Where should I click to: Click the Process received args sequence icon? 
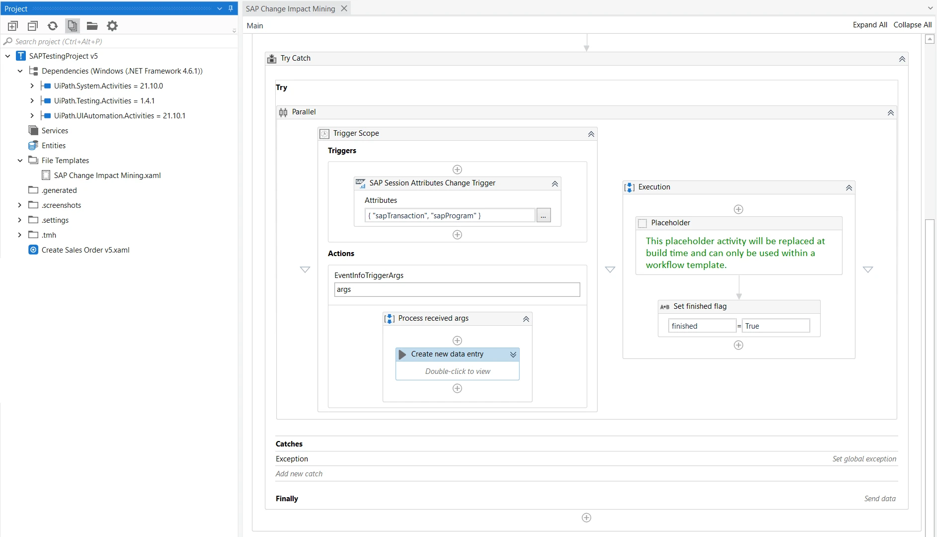coord(390,319)
